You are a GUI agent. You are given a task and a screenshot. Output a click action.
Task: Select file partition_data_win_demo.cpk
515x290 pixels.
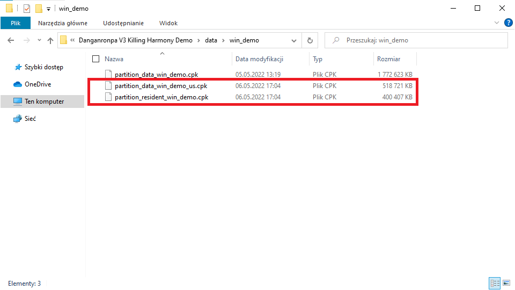tap(156, 75)
